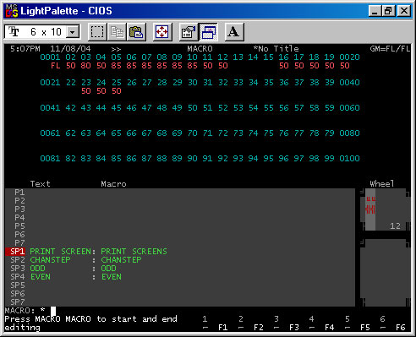Image resolution: width=416 pixels, height=337 pixels.
Task: Select the SP2 CHANSTEP macro row
Action: click(76, 260)
